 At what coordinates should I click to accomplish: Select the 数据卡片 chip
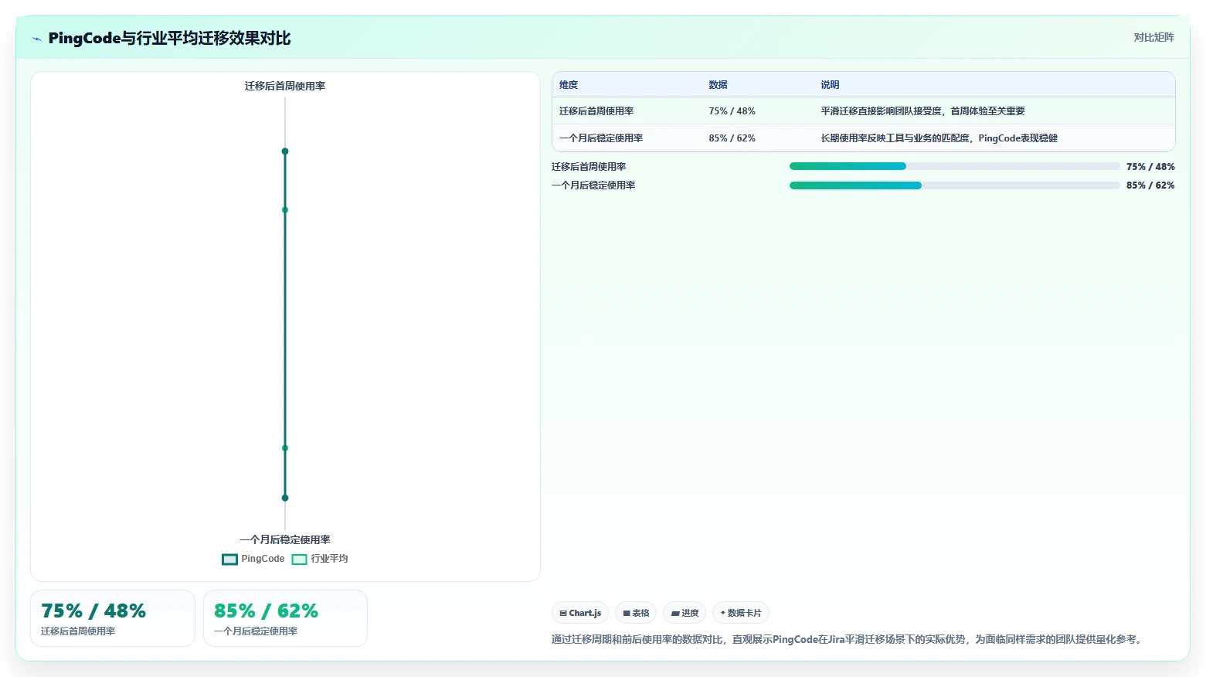pos(741,613)
